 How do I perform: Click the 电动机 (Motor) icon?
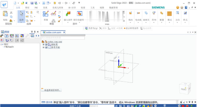138,13
